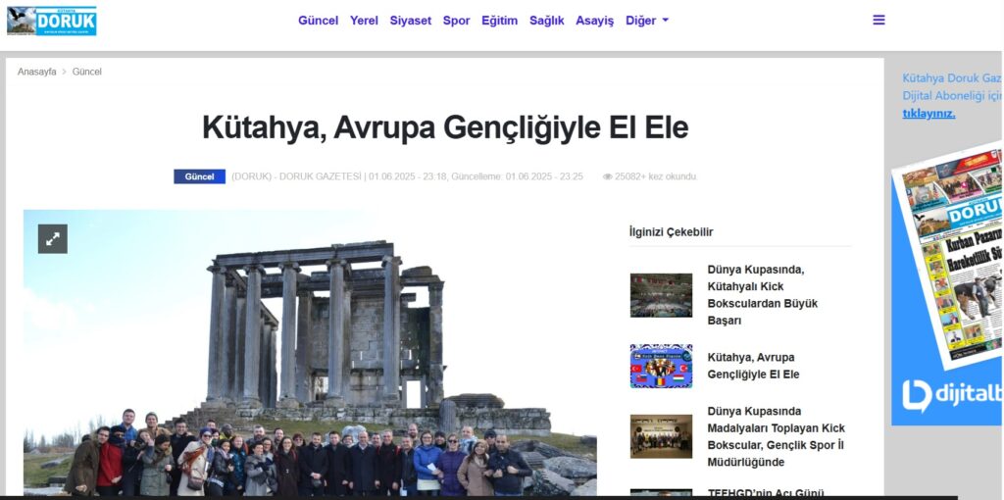Open sidebar Kütahya, Avrupa Gençliğiyle El Ele link

pyautogui.click(x=753, y=366)
